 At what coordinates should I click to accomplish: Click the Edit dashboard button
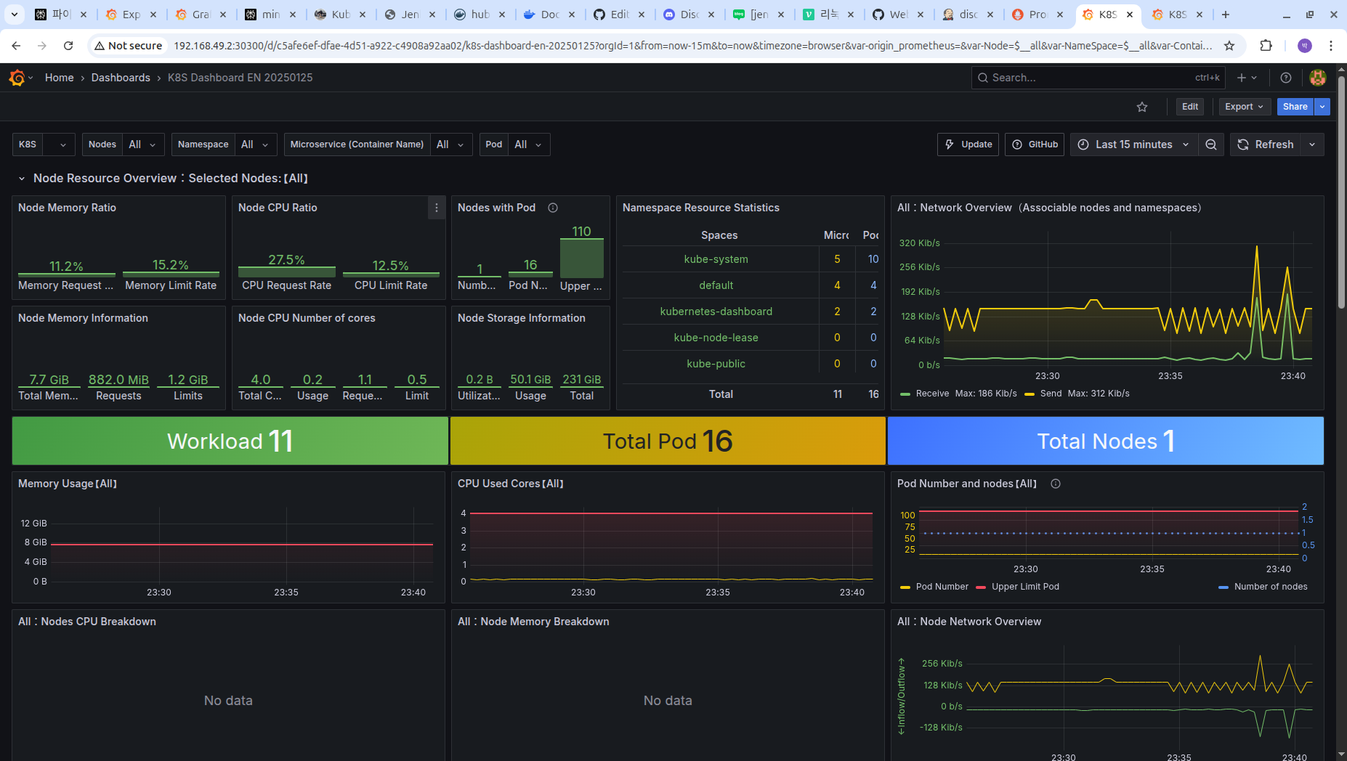click(x=1190, y=107)
